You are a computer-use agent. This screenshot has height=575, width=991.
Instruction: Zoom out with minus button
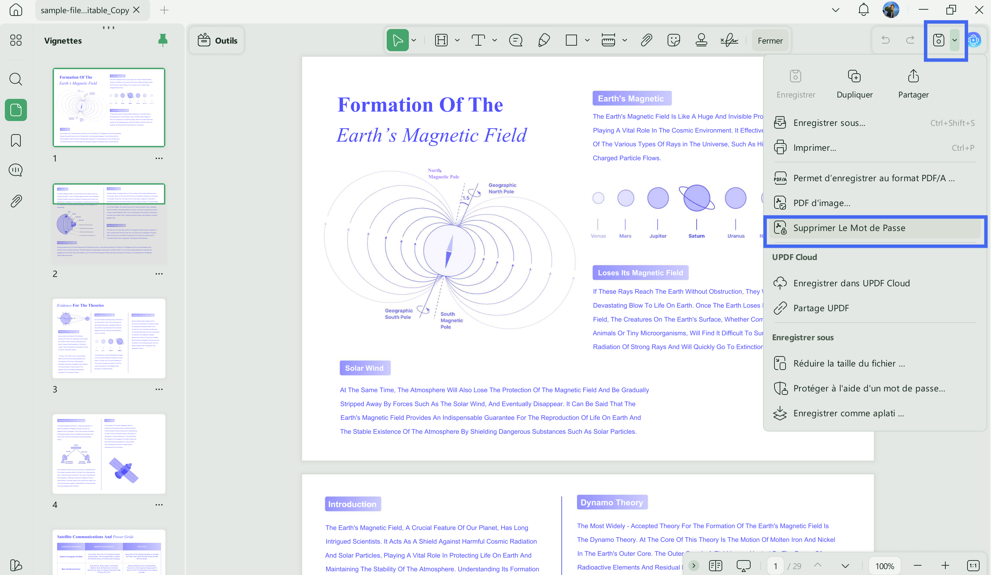pos(917,566)
